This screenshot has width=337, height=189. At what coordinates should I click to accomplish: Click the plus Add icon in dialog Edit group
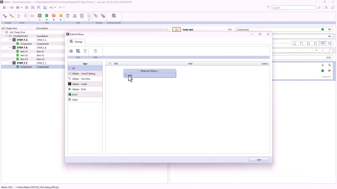click(x=71, y=51)
